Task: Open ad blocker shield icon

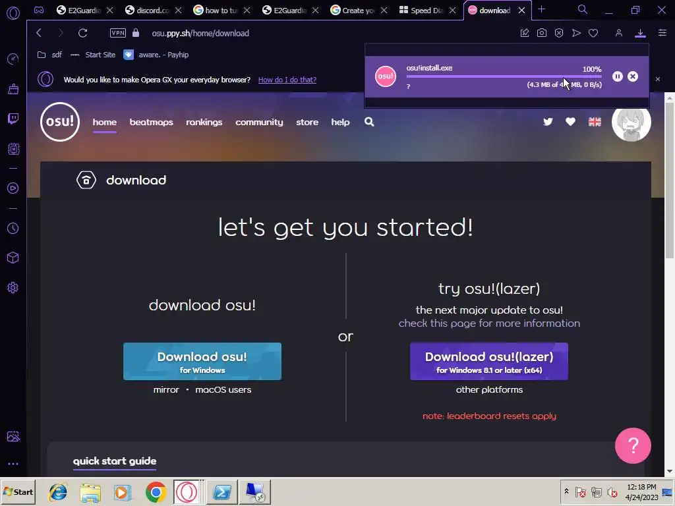Action: 559,33
